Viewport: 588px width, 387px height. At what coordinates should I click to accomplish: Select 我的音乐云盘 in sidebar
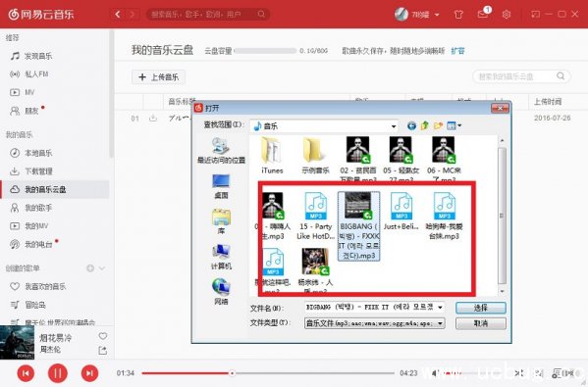[x=55, y=189]
